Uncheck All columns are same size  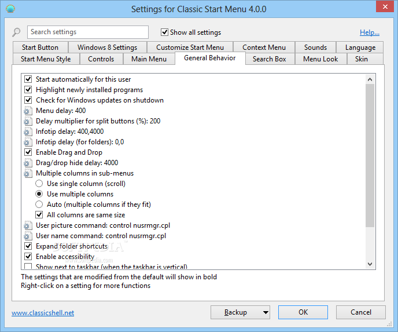[x=39, y=215]
